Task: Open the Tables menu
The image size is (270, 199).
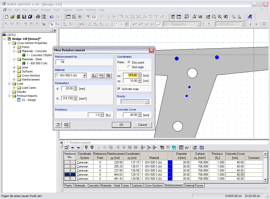Action: point(79,10)
